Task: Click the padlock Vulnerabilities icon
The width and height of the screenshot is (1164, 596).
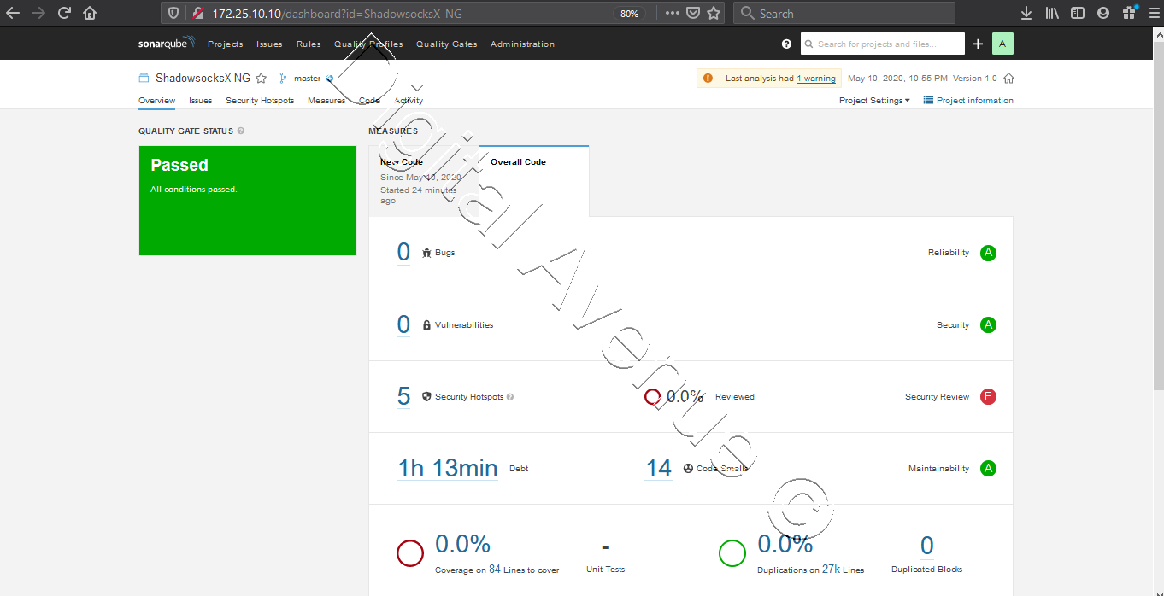Action: pos(426,324)
